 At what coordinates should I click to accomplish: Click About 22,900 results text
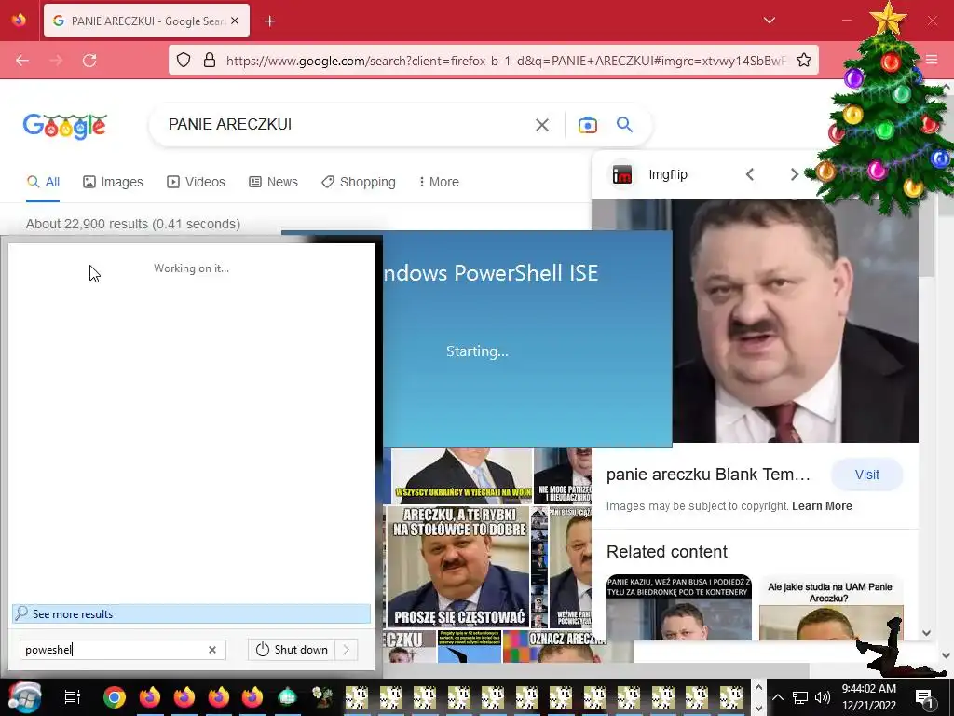[133, 224]
